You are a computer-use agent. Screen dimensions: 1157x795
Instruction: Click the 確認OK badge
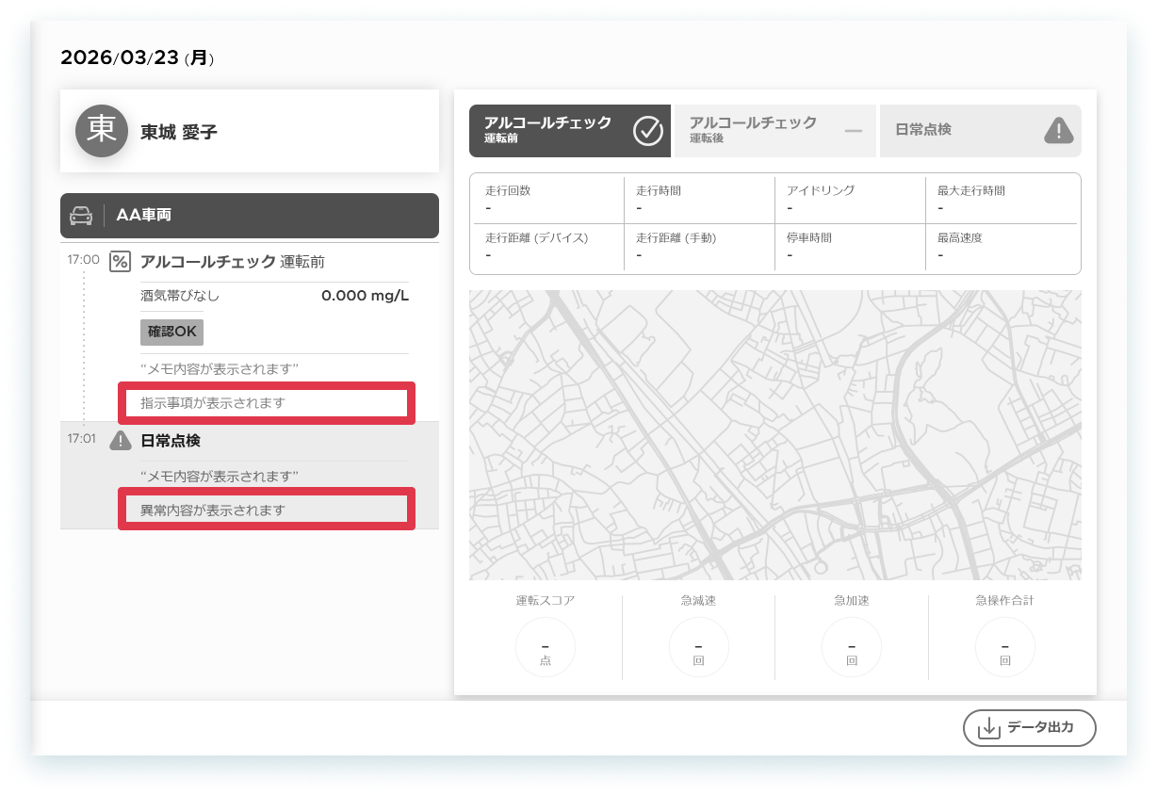(171, 333)
